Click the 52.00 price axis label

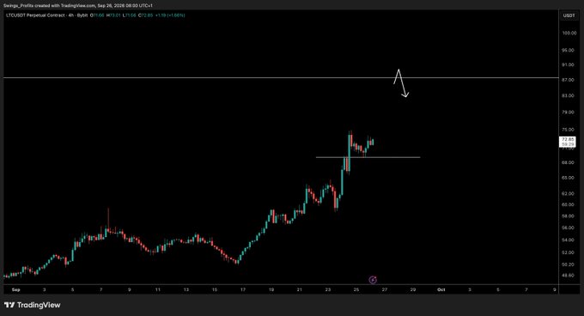569,252
